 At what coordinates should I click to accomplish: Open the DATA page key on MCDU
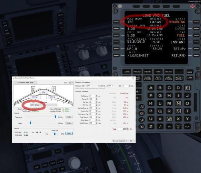(x=168, y=72)
